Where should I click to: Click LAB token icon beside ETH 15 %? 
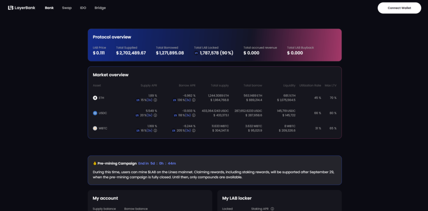click(x=138, y=100)
